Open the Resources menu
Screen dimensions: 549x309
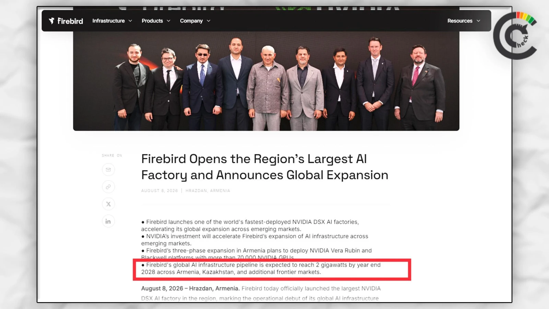click(x=464, y=21)
